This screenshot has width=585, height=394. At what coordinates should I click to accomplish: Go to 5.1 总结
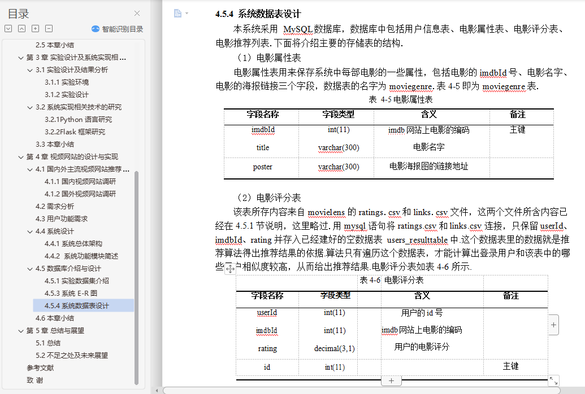tap(48, 343)
